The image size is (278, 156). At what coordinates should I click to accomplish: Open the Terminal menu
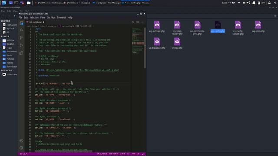[62, 18]
